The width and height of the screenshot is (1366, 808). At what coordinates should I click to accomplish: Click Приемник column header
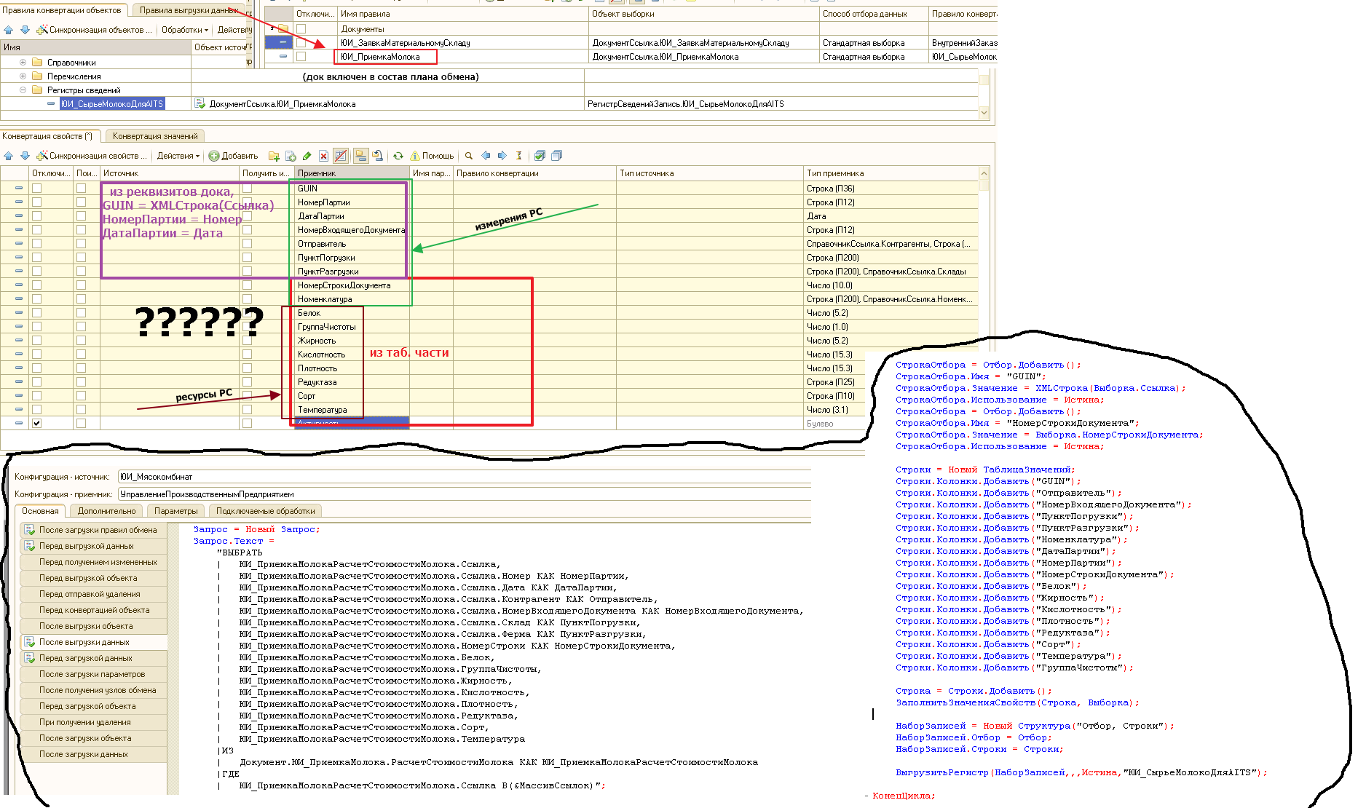point(352,173)
